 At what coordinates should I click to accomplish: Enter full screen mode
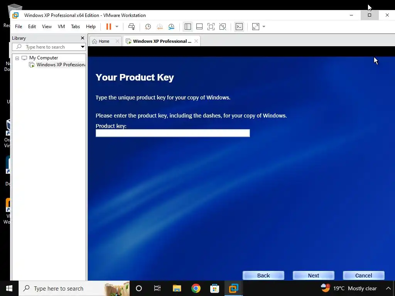coord(211,27)
